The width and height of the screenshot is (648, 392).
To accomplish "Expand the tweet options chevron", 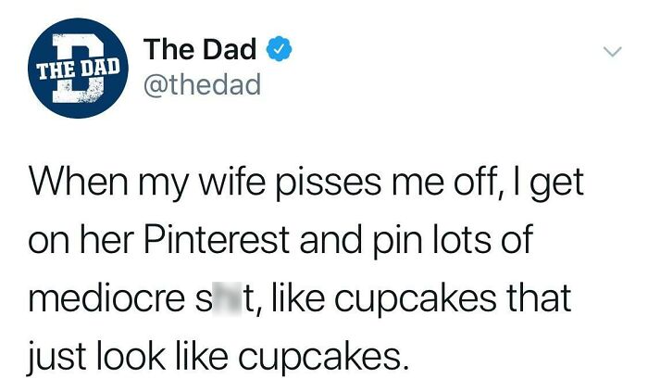I will pyautogui.click(x=610, y=53).
